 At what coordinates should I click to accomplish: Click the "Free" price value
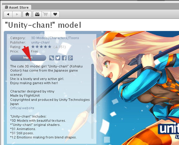(x=34, y=51)
